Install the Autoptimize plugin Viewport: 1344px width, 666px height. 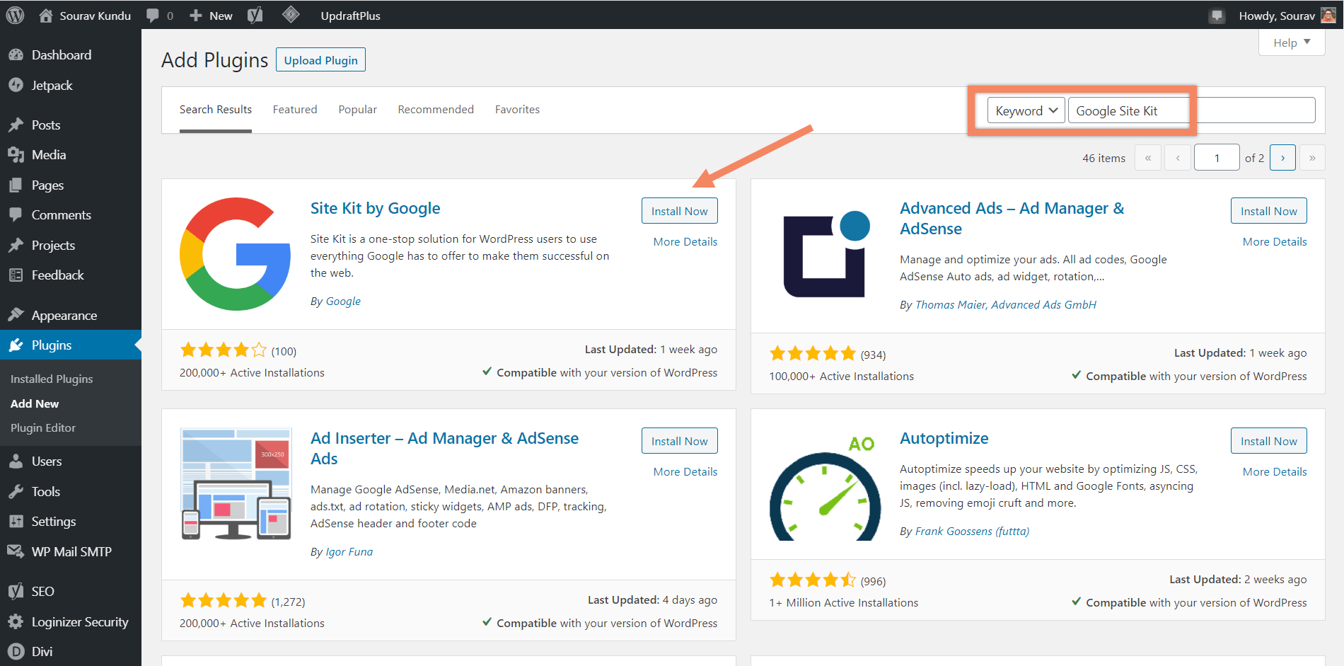click(x=1268, y=441)
